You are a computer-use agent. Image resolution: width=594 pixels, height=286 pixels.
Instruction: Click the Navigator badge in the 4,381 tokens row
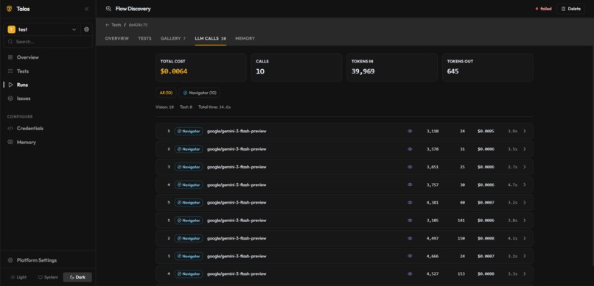tap(188, 202)
